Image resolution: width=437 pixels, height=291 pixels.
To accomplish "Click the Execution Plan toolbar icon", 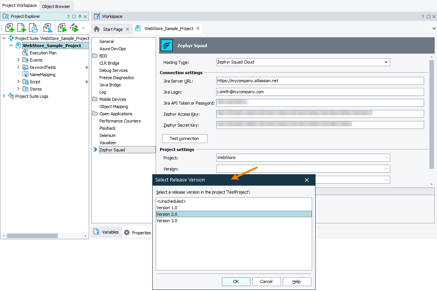I will (48, 27).
